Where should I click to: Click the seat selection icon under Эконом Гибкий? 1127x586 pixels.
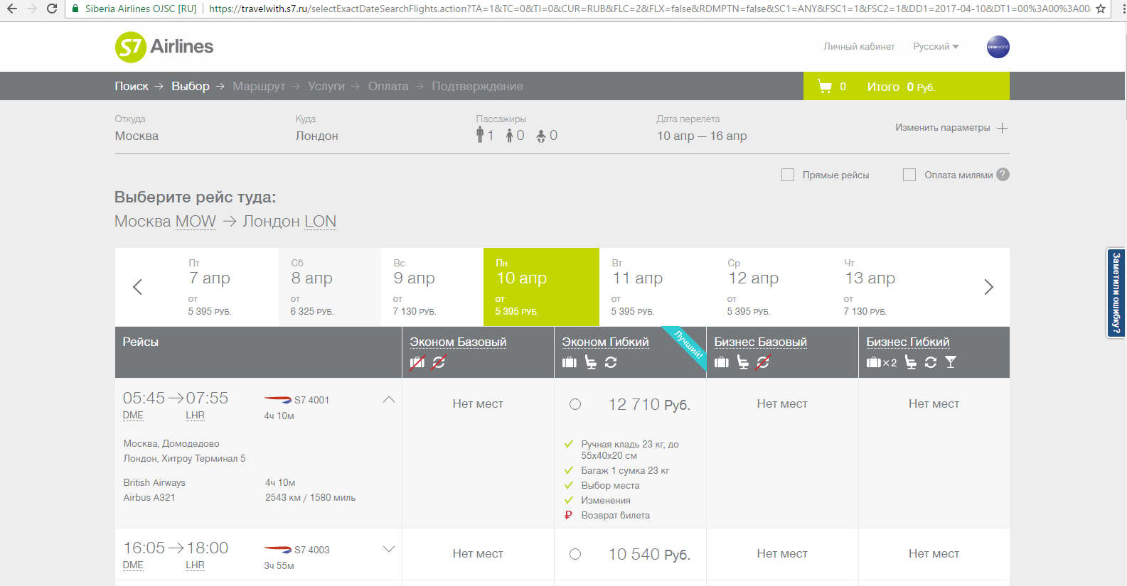coord(591,362)
